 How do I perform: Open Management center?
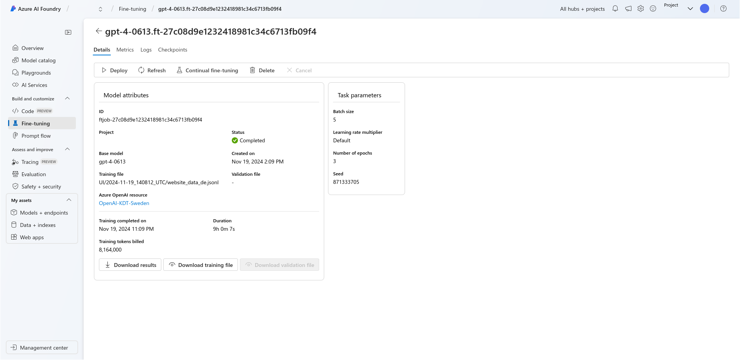[42, 347]
